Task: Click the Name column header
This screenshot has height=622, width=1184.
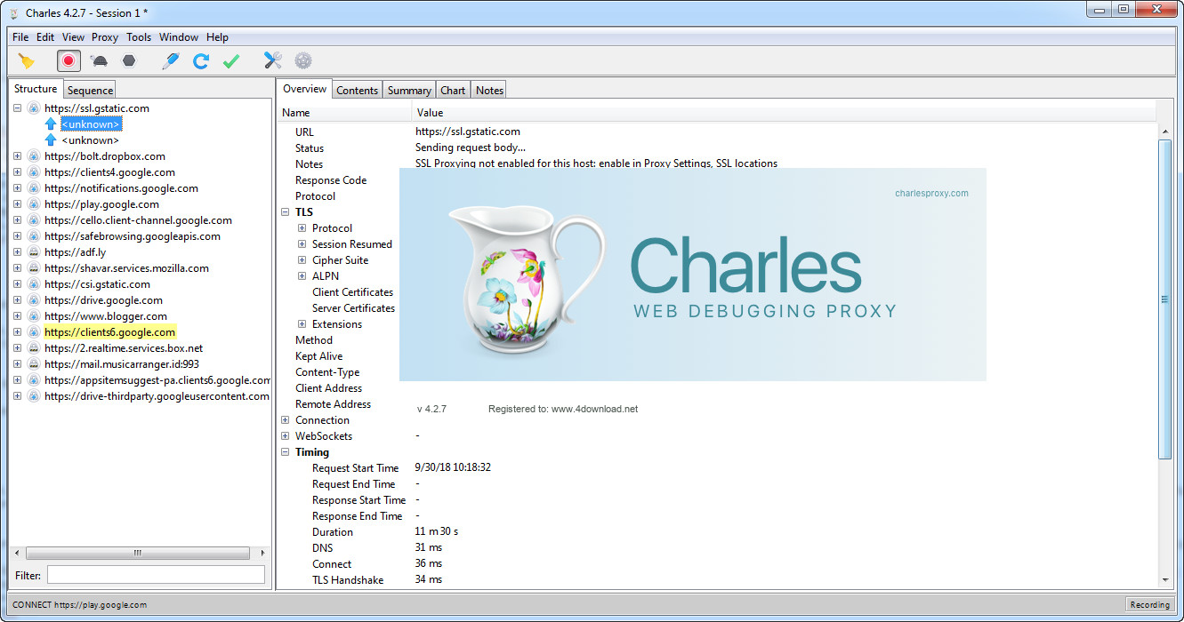Action: 346,113
